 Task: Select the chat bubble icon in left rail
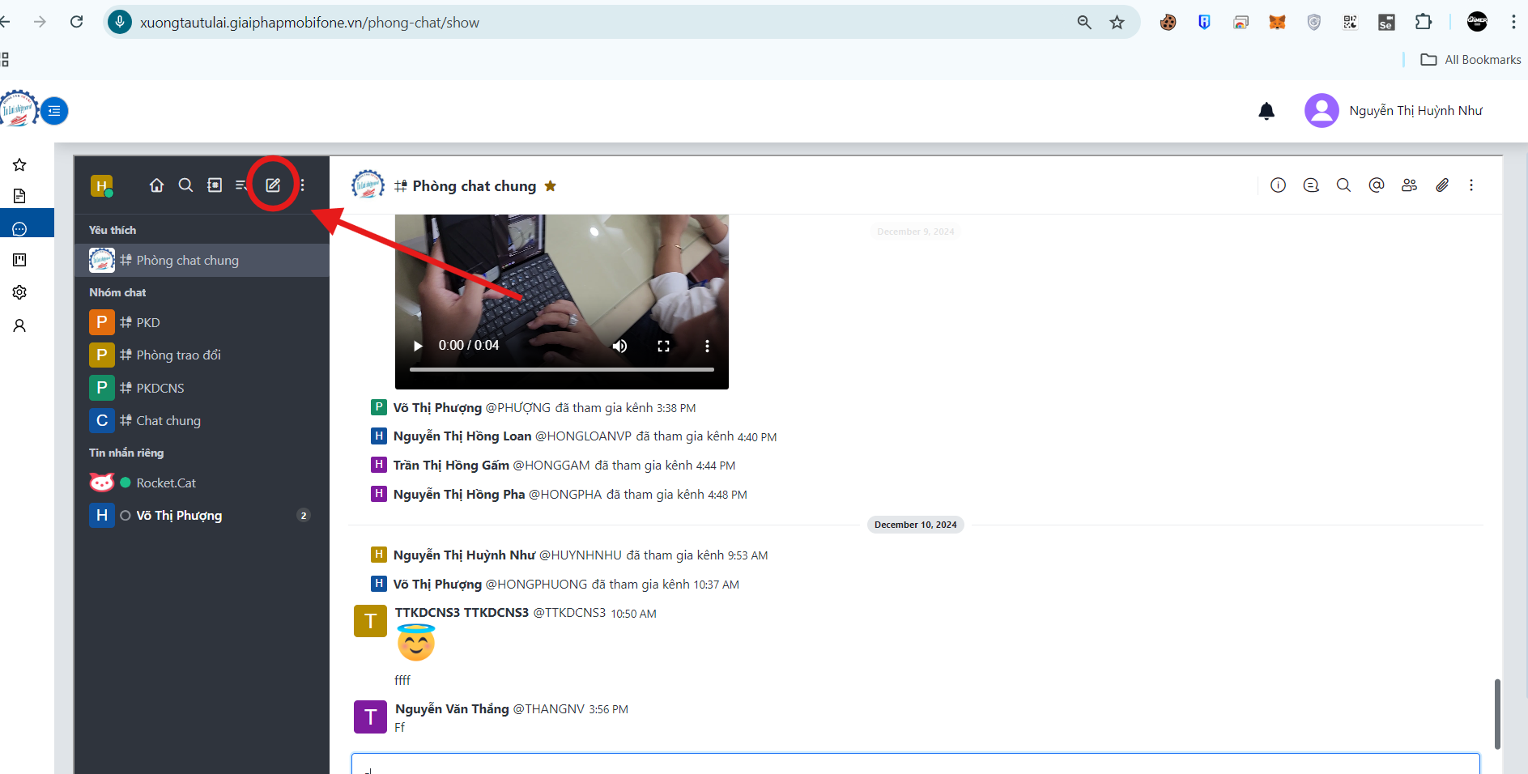pyautogui.click(x=19, y=229)
